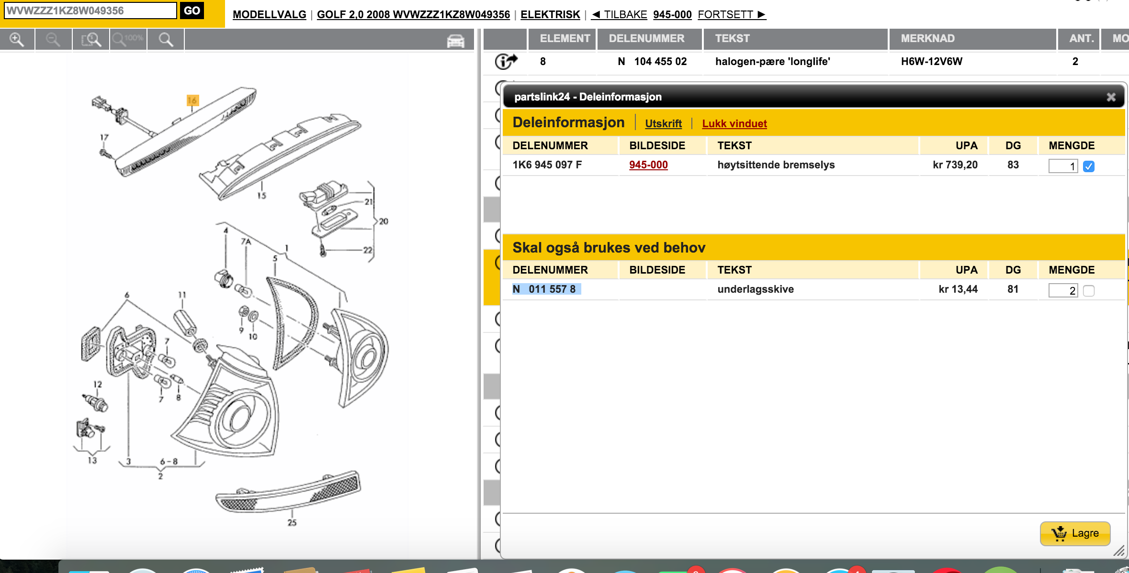The height and width of the screenshot is (573, 1129).
Task: Open the 945-000 bildeside link in the dialog
Action: [648, 165]
